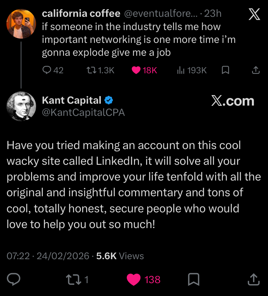
Task: Share california coffee's tweet
Action: point(255,70)
